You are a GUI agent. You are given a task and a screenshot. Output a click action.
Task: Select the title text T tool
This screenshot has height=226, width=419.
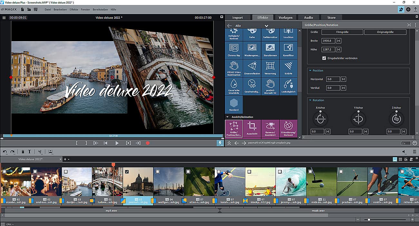tap(29, 152)
